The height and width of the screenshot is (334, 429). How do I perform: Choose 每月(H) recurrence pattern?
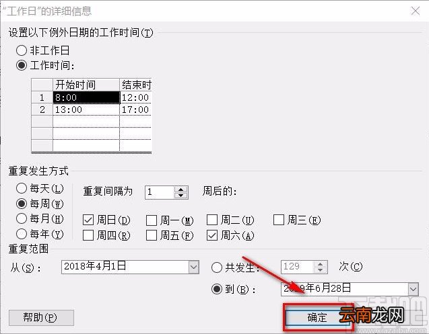pyautogui.click(x=22, y=219)
